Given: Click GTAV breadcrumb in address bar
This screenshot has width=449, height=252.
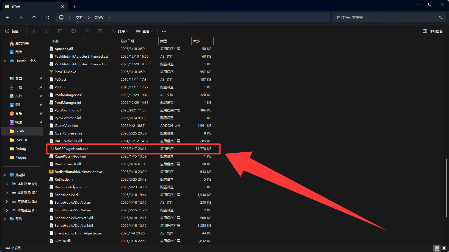Looking at the screenshot, I should [99, 18].
